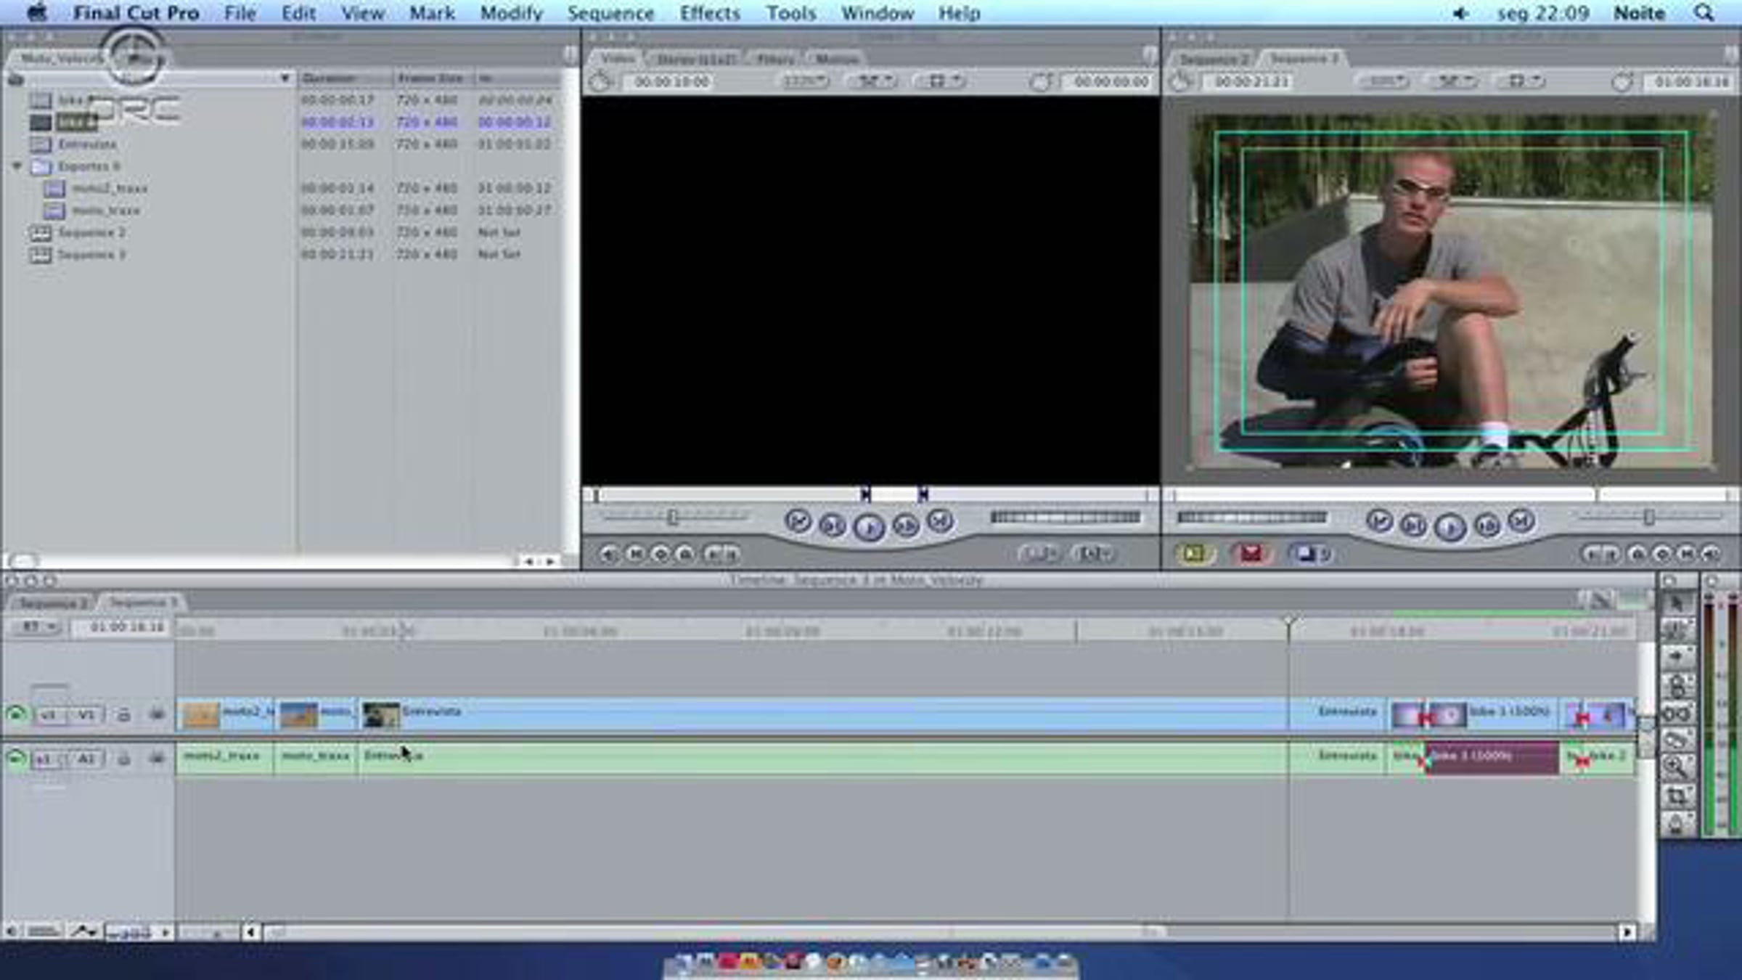Select the Crop tool in tool palette

click(x=1677, y=796)
